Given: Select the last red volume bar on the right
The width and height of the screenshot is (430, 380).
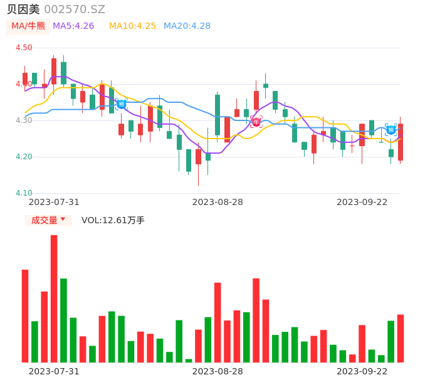Looking at the screenshot, I should pos(401,339).
